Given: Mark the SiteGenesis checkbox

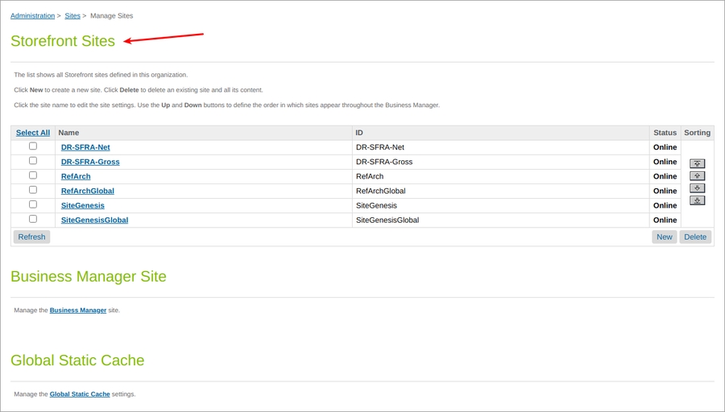Looking at the screenshot, I should [33, 204].
